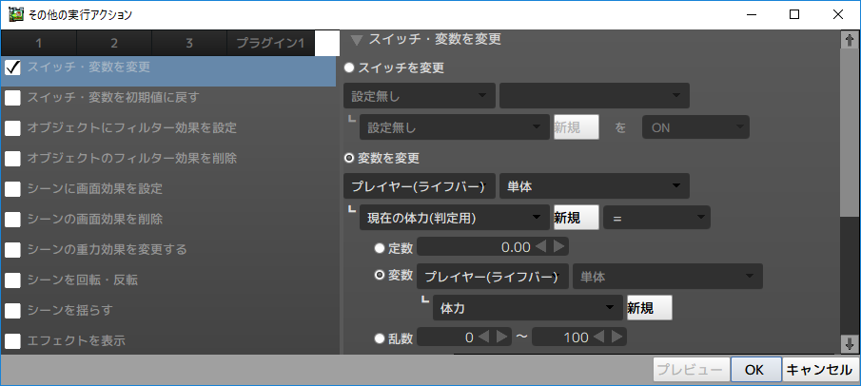The image size is (861, 386).
Task: Tick シーンの画面効果を削除 checkbox
Action: pos(12,220)
